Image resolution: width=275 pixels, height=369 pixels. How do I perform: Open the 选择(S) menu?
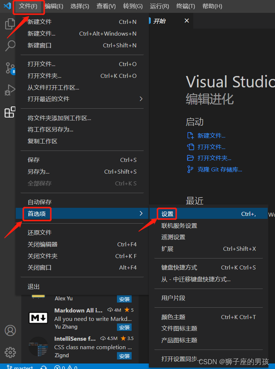[80, 6]
